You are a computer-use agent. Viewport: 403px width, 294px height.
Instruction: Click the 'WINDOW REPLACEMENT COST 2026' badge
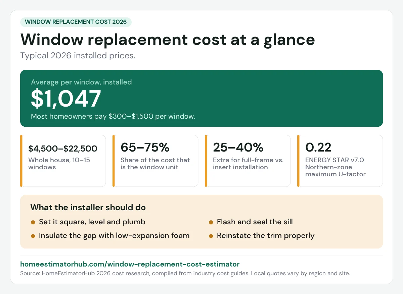pyautogui.click(x=76, y=22)
